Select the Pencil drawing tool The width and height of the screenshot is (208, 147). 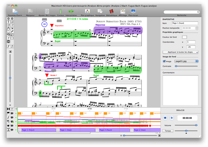12,32
